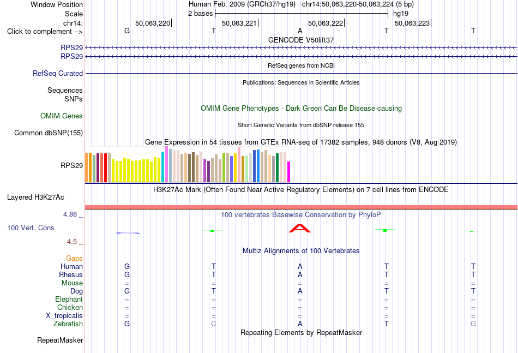Select the Dog alignment row label
The width and height of the screenshot is (518, 353).
[x=77, y=291]
